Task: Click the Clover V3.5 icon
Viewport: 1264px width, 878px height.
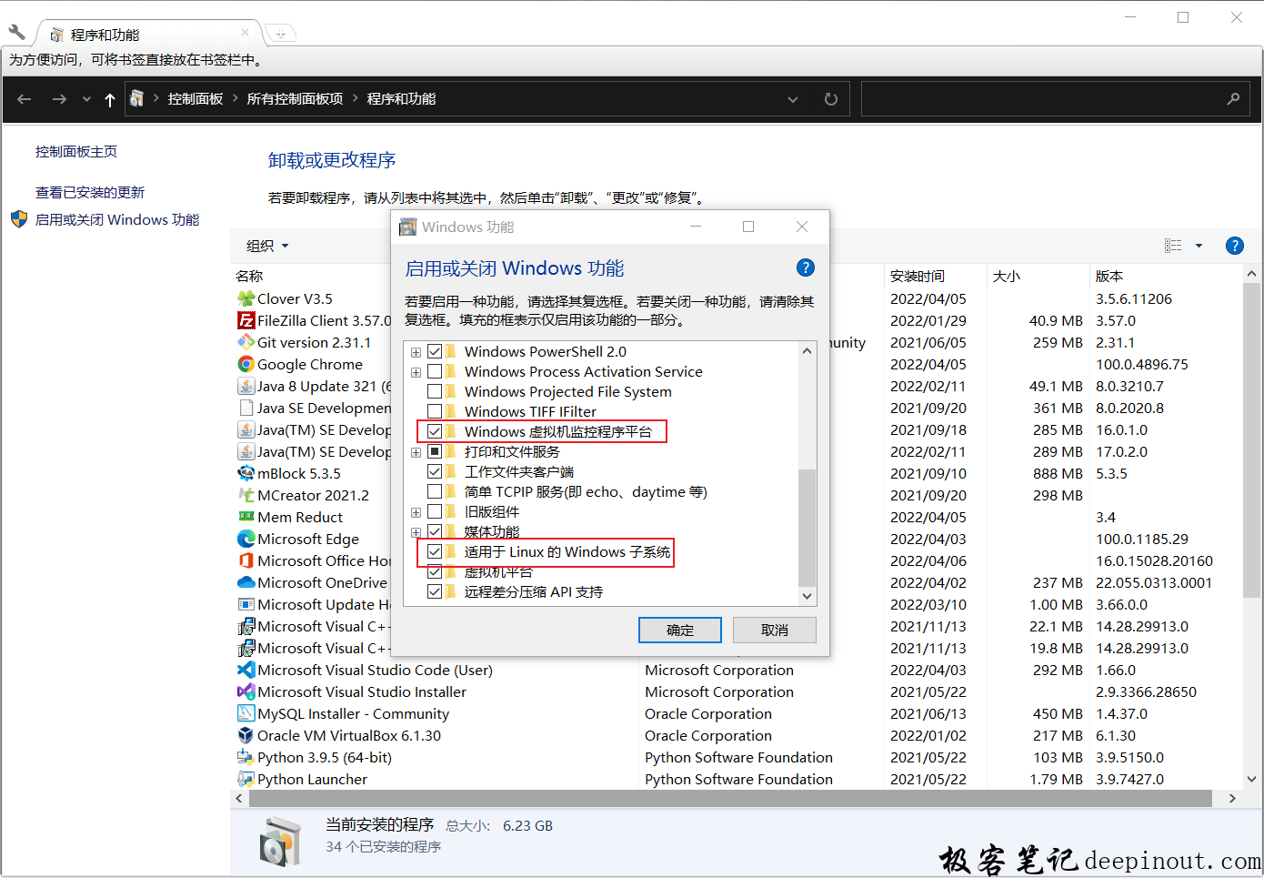Action: coord(246,298)
